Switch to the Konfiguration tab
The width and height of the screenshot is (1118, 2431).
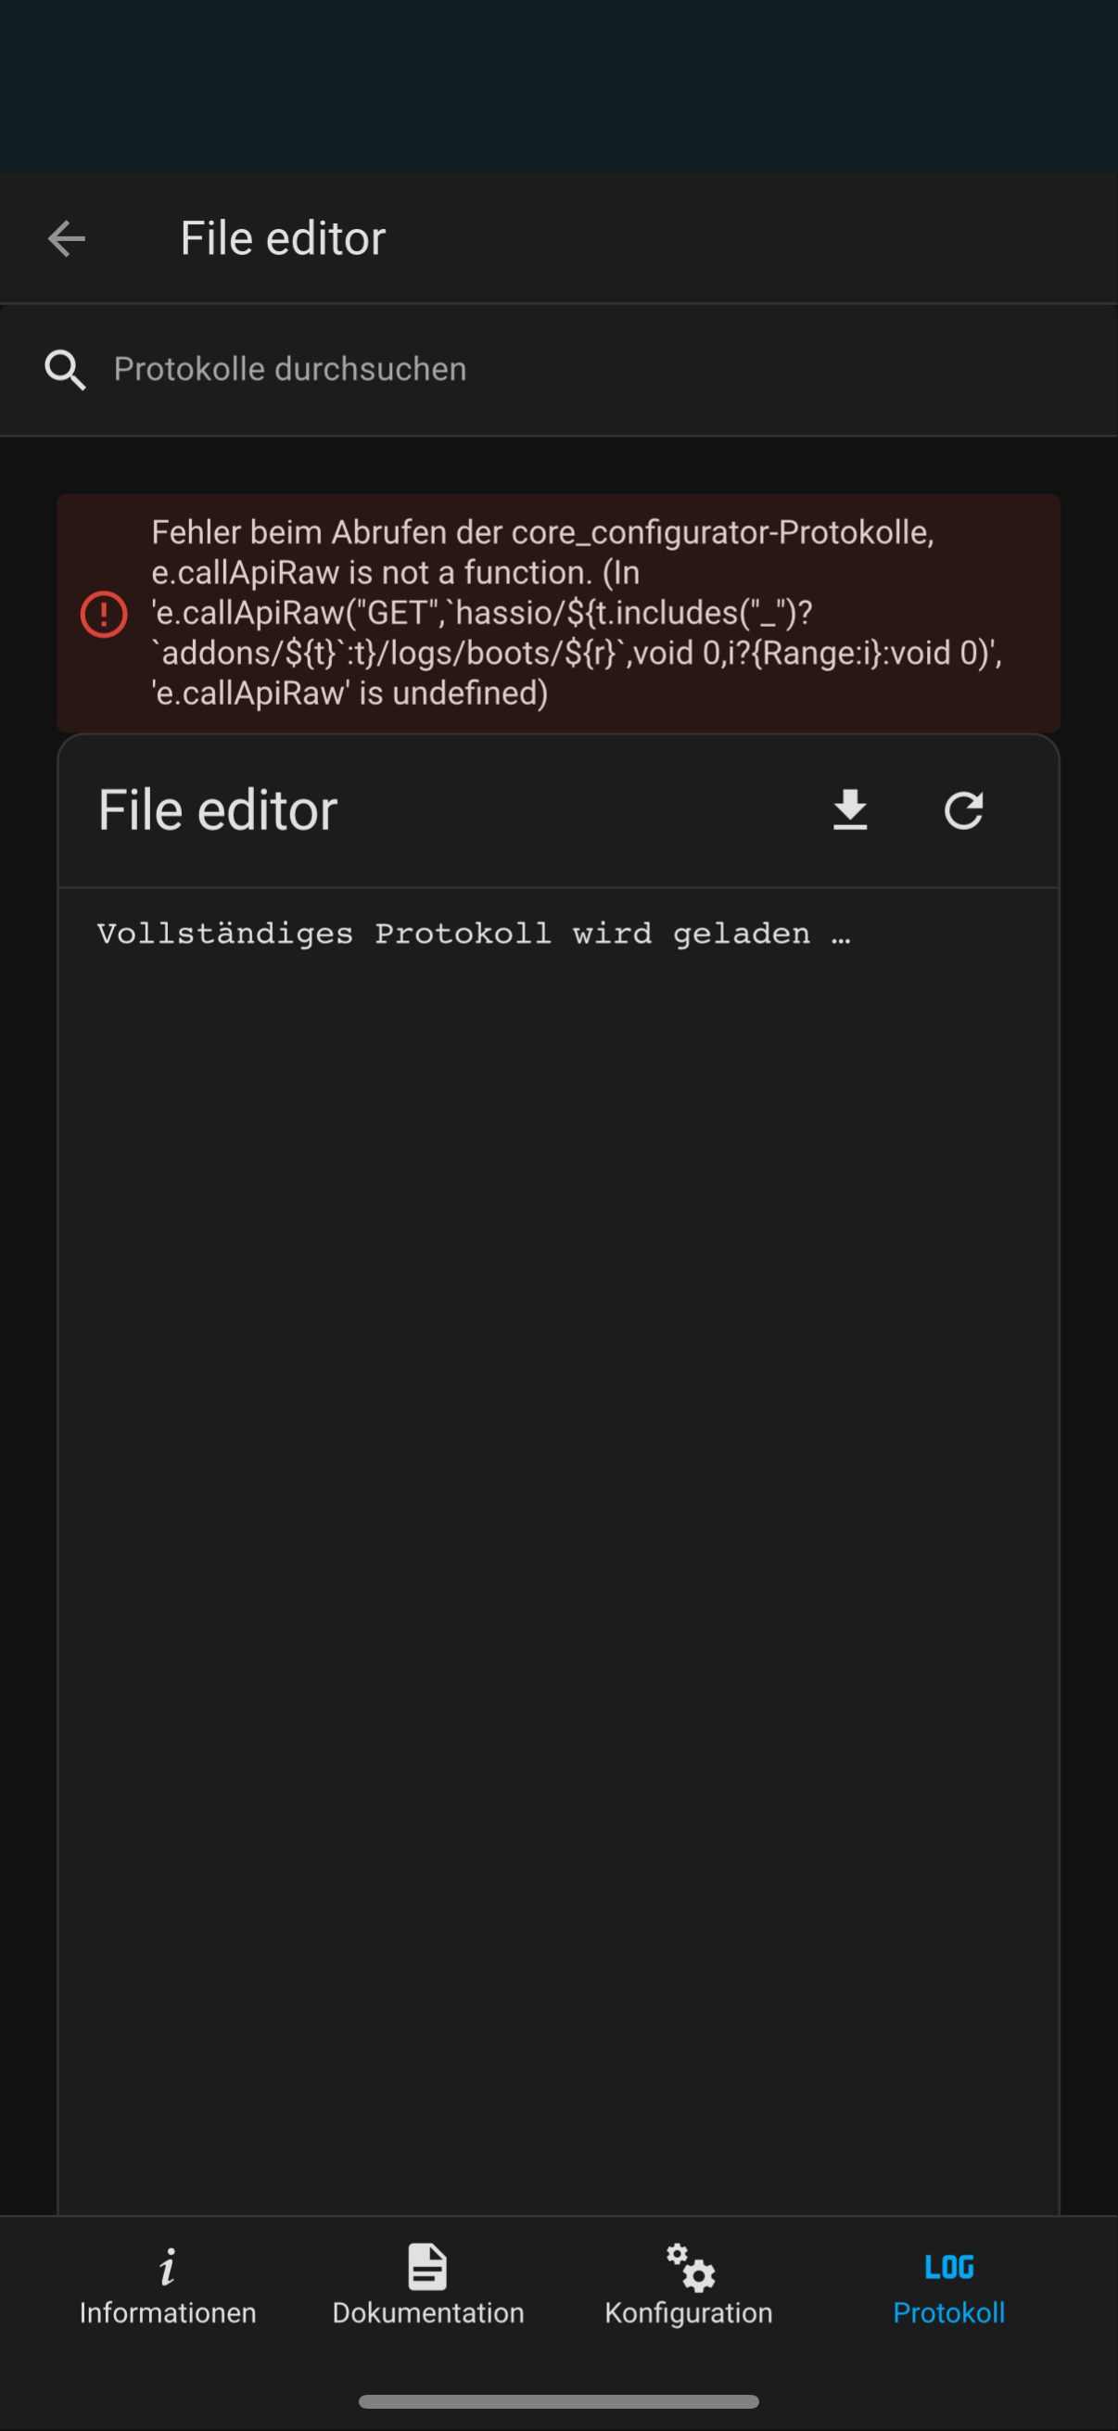coord(688,2288)
